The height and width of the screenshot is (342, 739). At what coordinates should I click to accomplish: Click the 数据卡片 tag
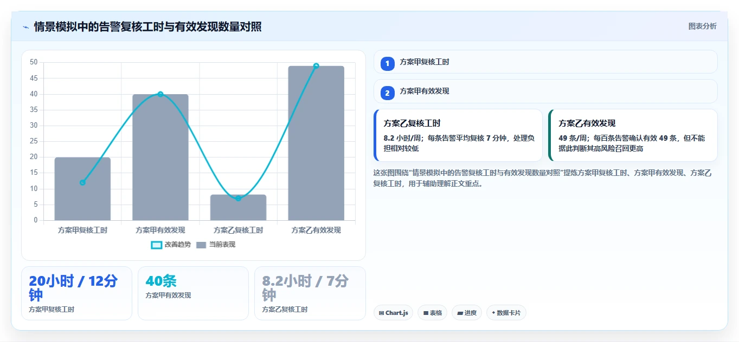(x=506, y=313)
